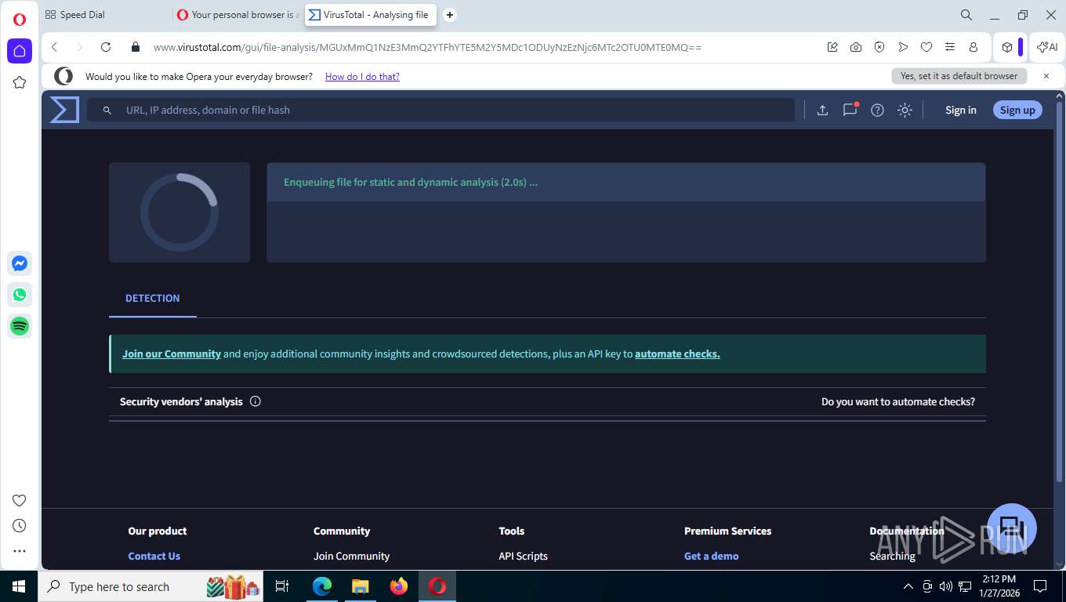
Task: Open File Explorer from the taskbar
Action: [360, 586]
